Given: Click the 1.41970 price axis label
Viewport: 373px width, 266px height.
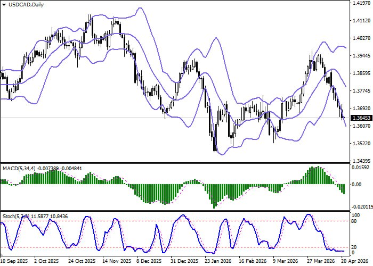Looking at the screenshot, I should [x=361, y=4].
